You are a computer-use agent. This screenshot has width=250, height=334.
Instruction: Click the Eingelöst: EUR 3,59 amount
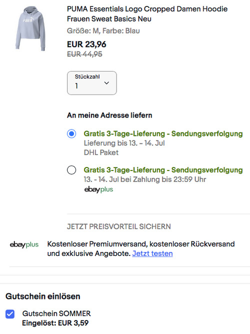point(55,323)
